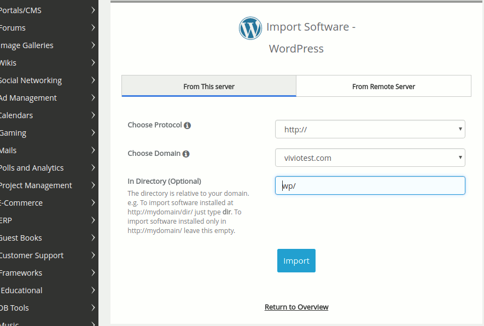Switch to From Remote Server tab
Viewport: 484px width, 326px height.
coord(384,86)
